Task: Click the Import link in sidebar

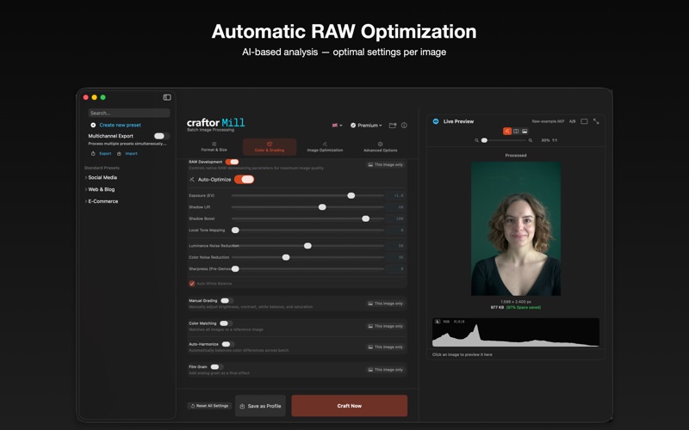Action: 131,154
